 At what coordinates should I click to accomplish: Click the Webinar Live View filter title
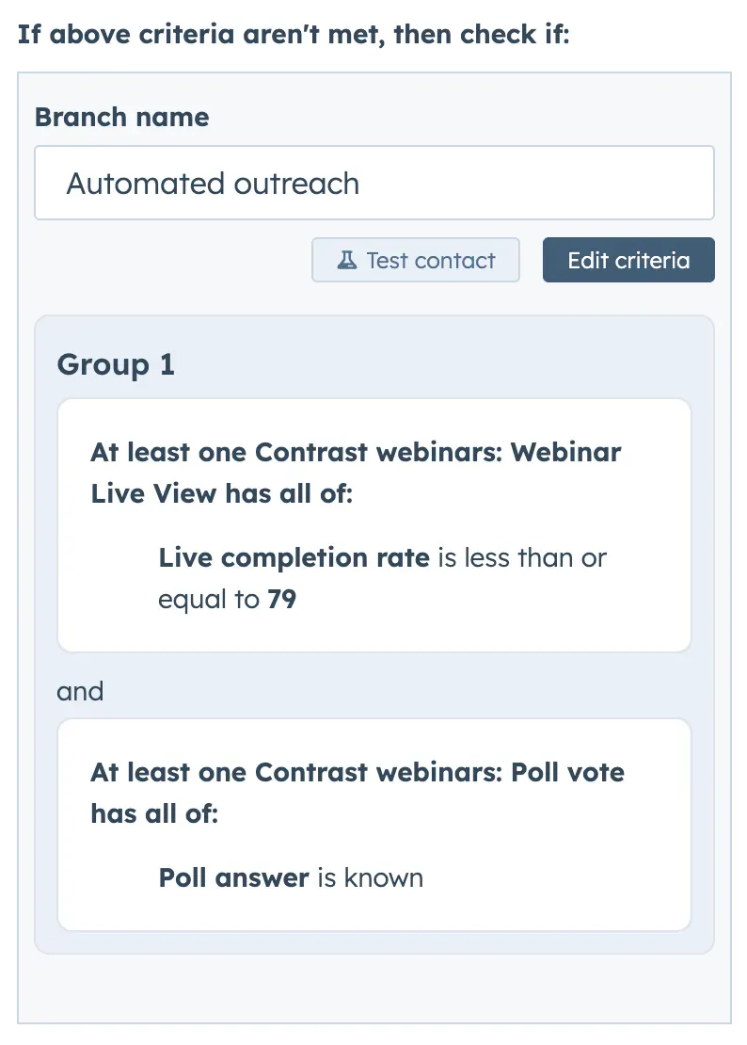pyautogui.click(x=355, y=473)
